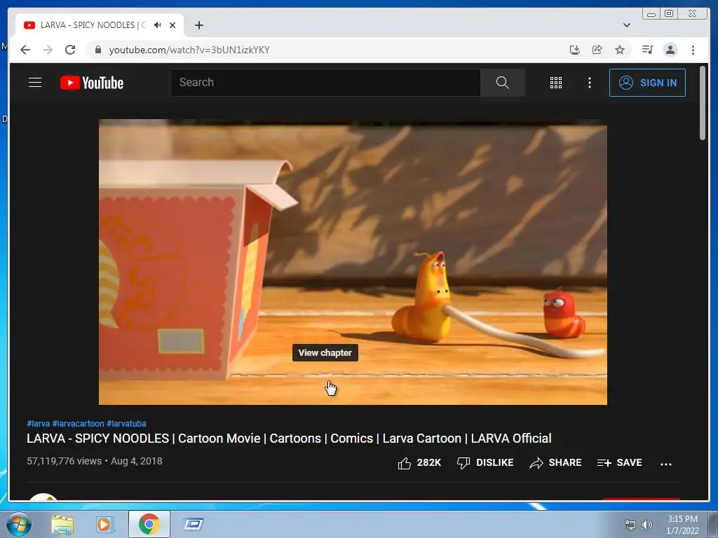Mute the tab via speaker icon

point(158,25)
